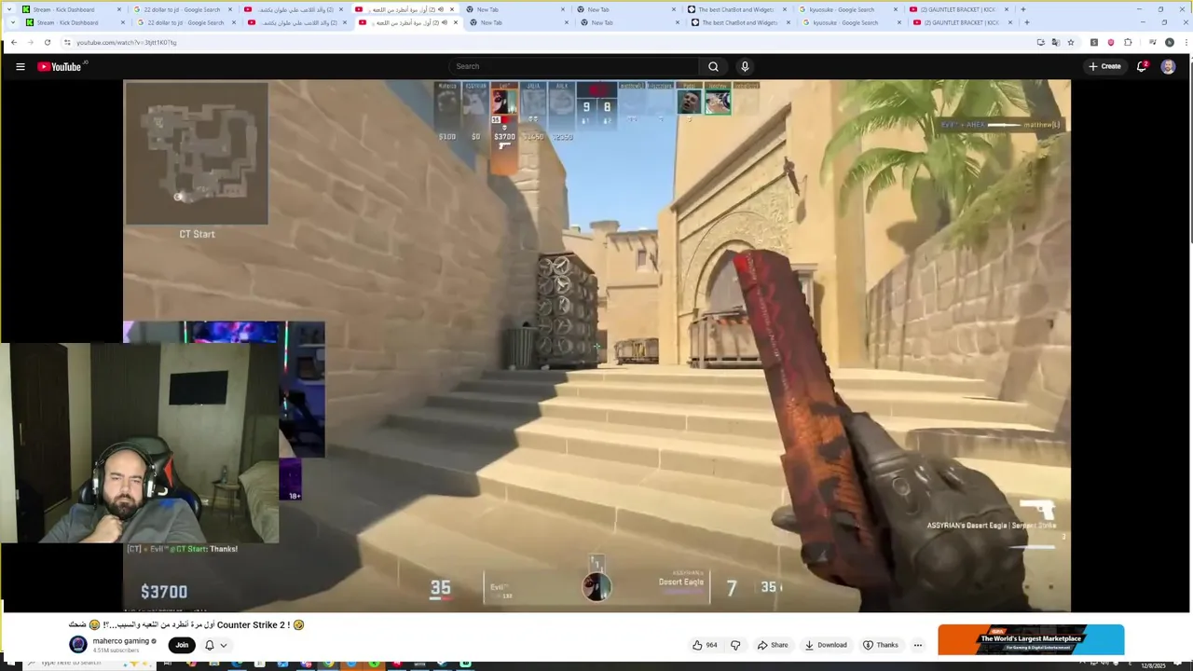Click the YouTube search magnifier button
The image size is (1193, 671).
click(x=713, y=66)
